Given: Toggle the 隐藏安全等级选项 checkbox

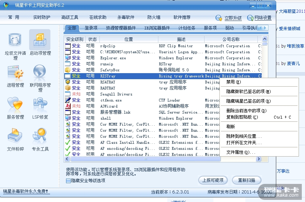Looking at the screenshot, I should pyautogui.click(x=68, y=181).
